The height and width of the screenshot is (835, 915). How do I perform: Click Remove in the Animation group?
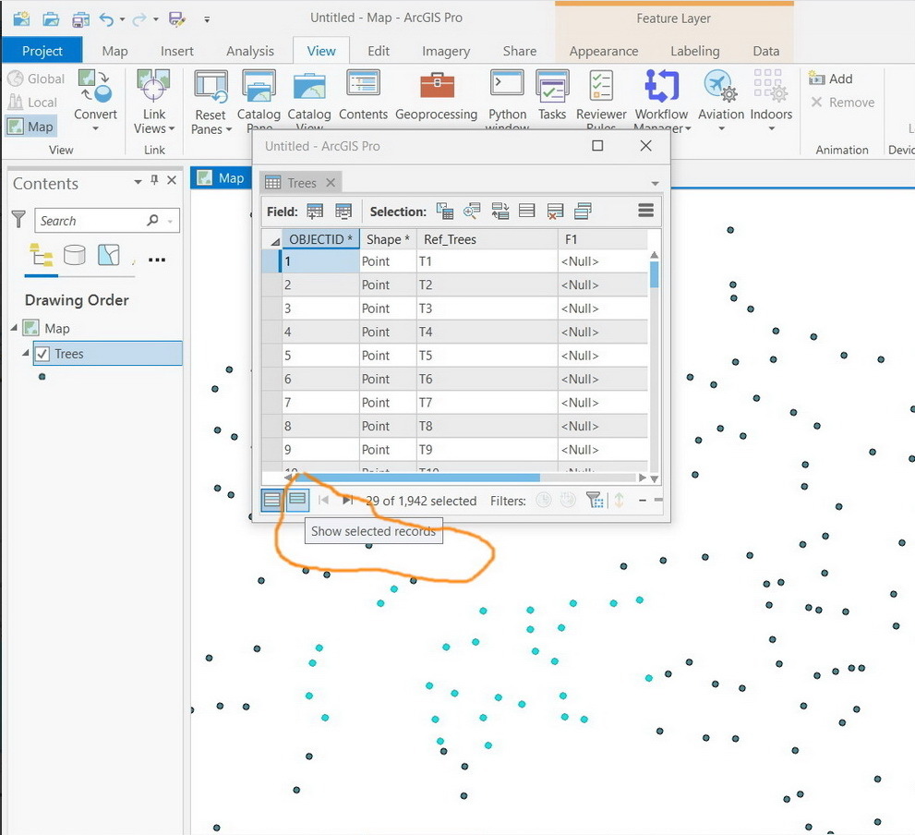(x=843, y=103)
